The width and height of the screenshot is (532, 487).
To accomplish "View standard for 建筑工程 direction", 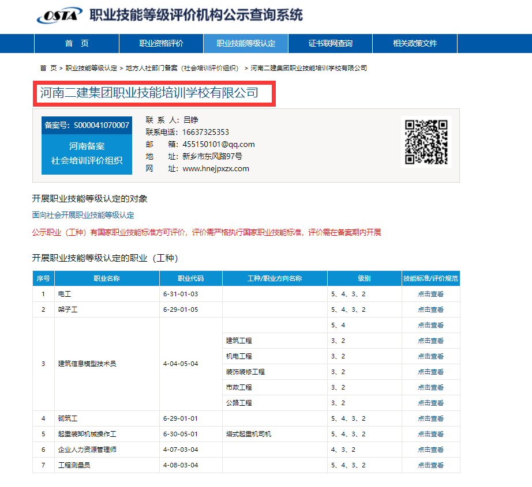I will (430, 341).
